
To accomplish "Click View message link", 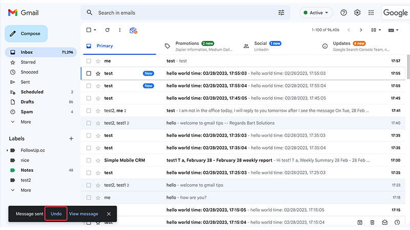I will coord(84,214).
